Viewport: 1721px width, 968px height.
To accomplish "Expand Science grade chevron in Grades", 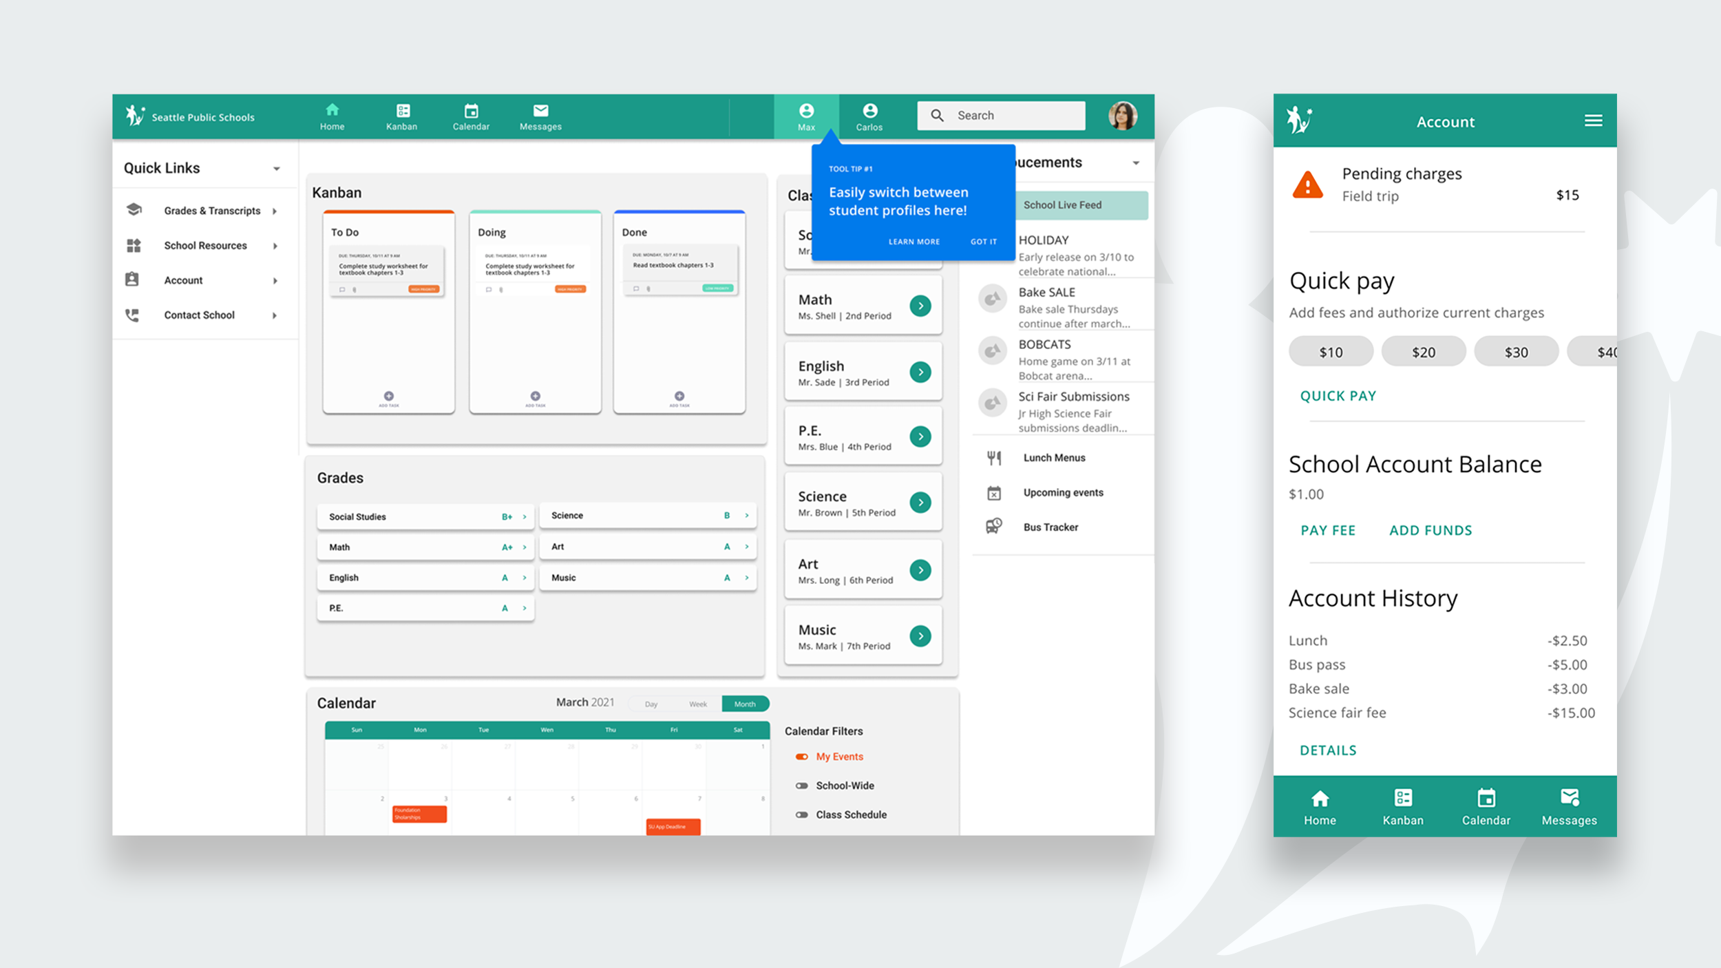I will click(747, 516).
